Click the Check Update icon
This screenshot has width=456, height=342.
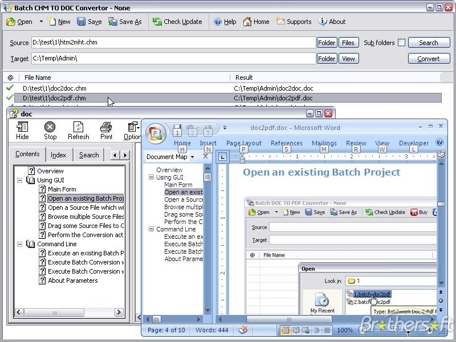(157, 22)
